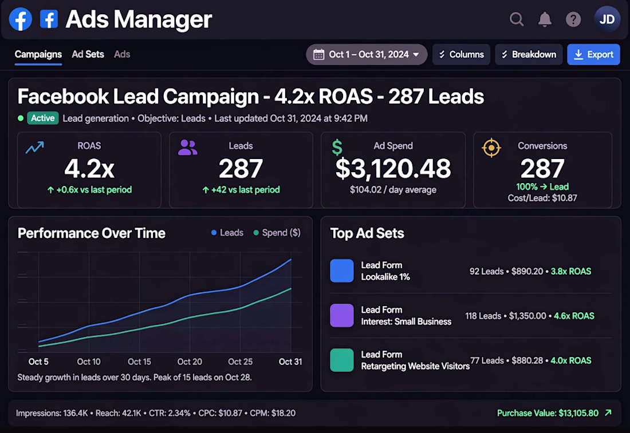This screenshot has width=630, height=433.
Task: Click the purple Leads people icon
Action: [x=188, y=147]
